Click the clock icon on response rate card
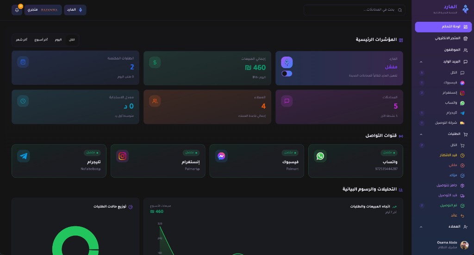Screen dimensions: 474x255 [x=23, y=101]
